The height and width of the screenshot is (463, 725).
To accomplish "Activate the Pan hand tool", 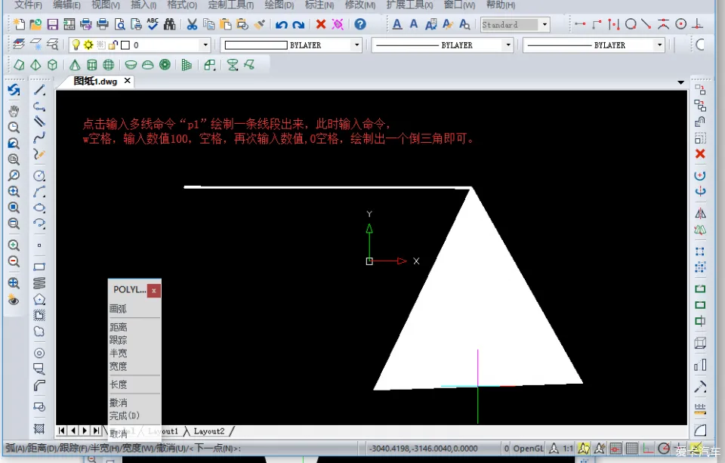I will (x=14, y=110).
